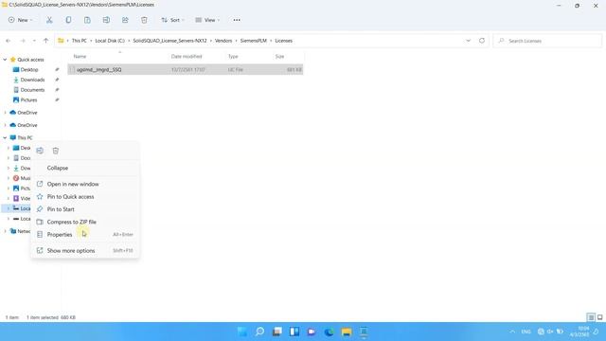The height and width of the screenshot is (341, 606).
Task: Click This PC in breadcrumb path
Action: coord(80,41)
